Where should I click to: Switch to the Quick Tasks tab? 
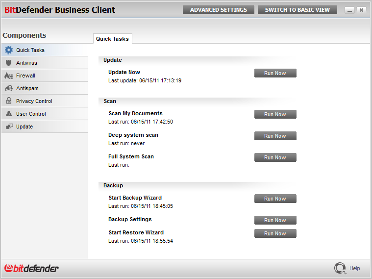tap(112, 39)
